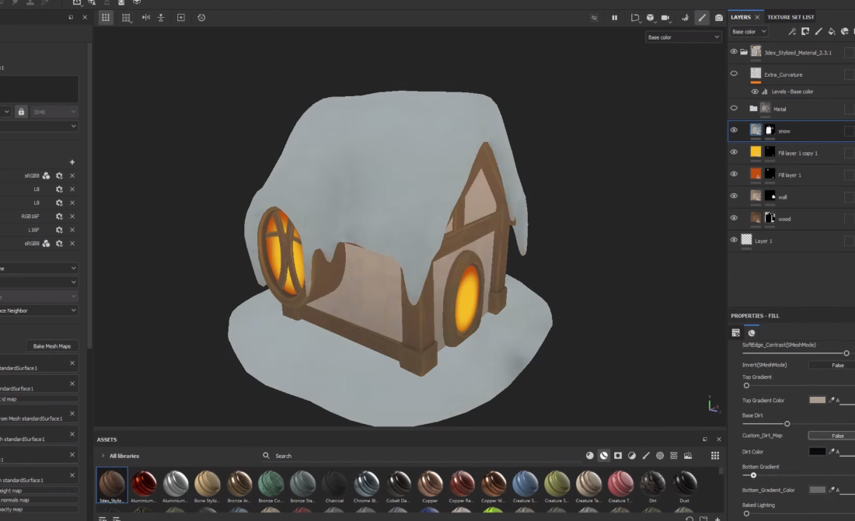855x521 pixels.
Task: Click the symmetry mirror icon in viewport toolbar
Action: coord(145,17)
